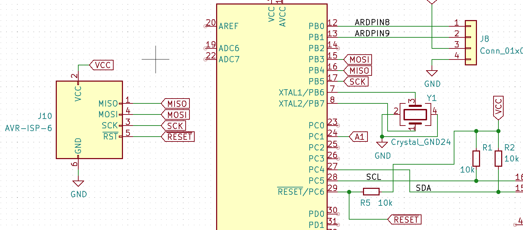
Task: Click the R5 reference text
Action: click(x=365, y=203)
